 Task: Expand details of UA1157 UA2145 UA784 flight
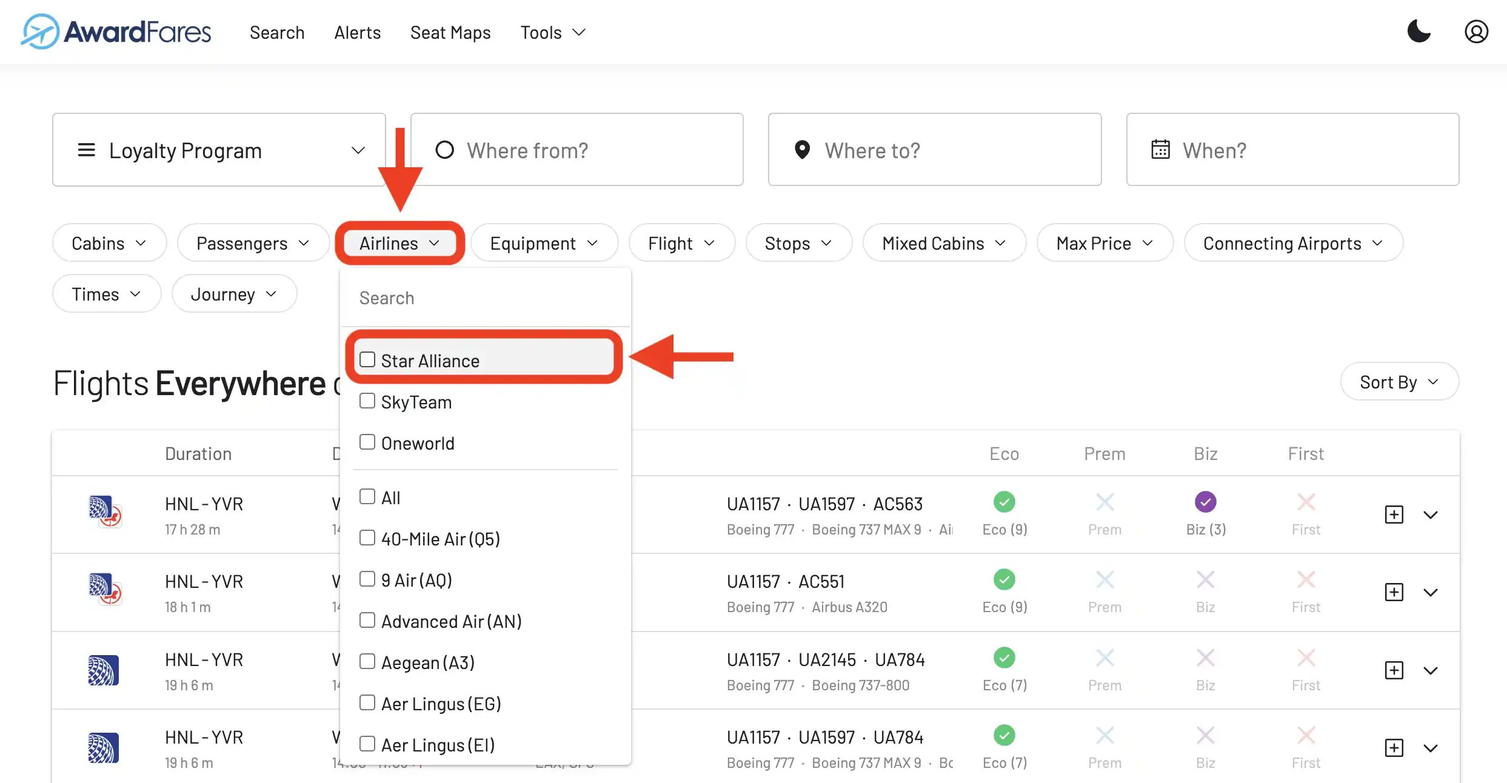click(1431, 671)
